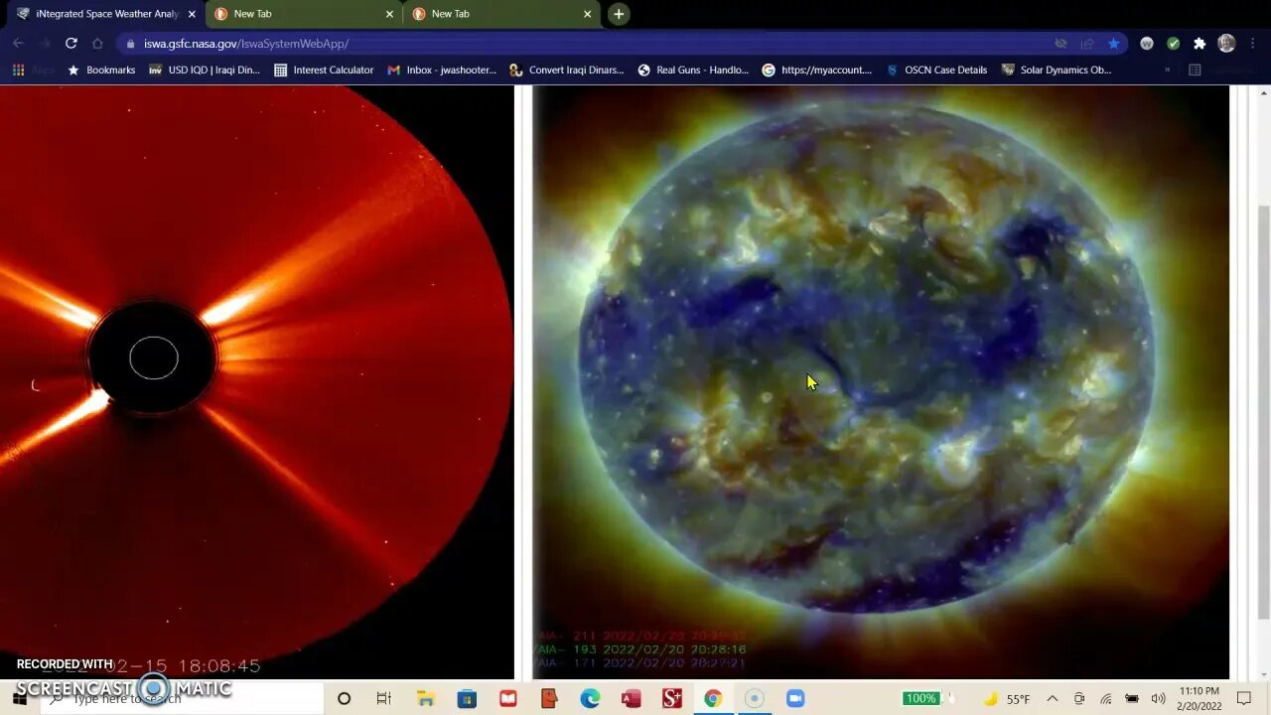View site info via the padlock icon
Viewport: 1271px width, 715px height.
click(130, 44)
